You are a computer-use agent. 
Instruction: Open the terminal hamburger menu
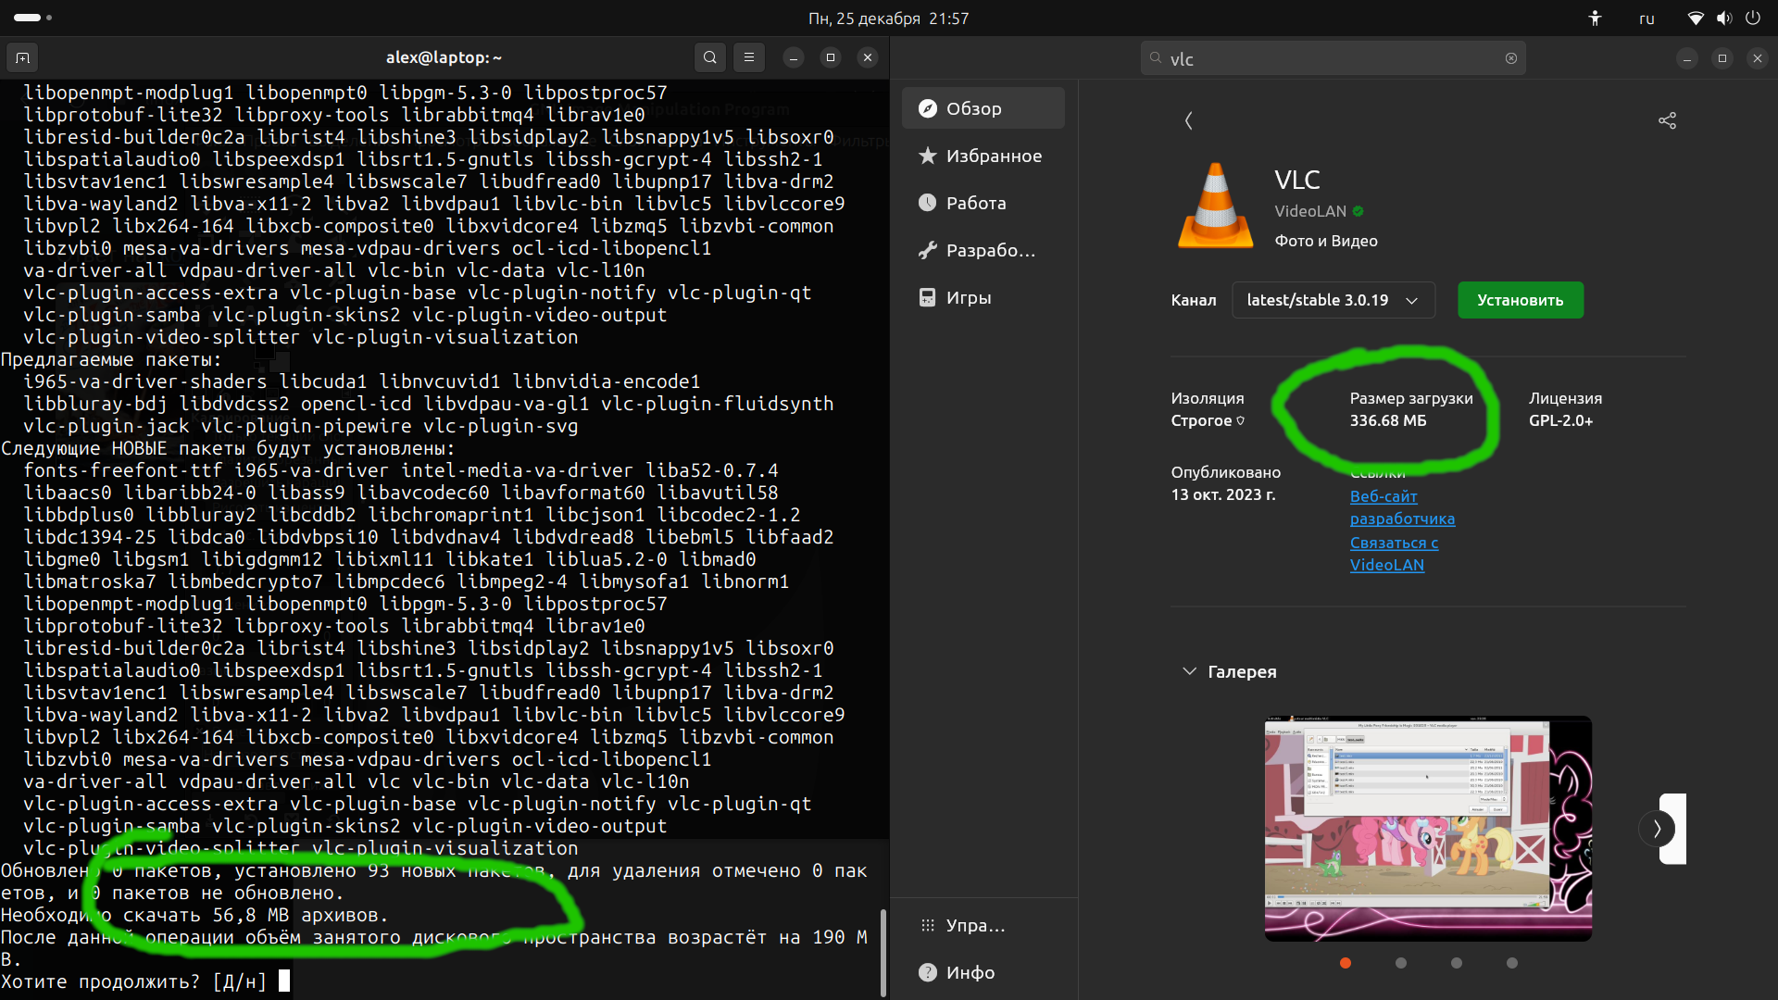749,57
